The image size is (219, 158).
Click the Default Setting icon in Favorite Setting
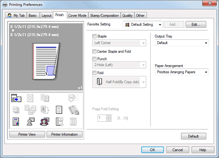coord(127,24)
